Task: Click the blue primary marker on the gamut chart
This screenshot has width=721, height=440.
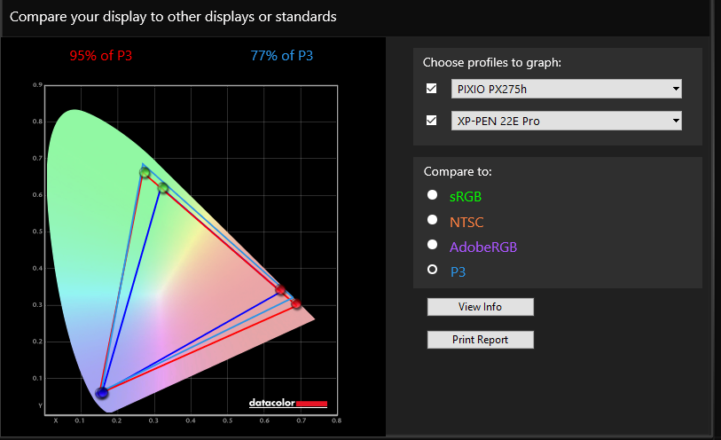Action: pos(102,393)
